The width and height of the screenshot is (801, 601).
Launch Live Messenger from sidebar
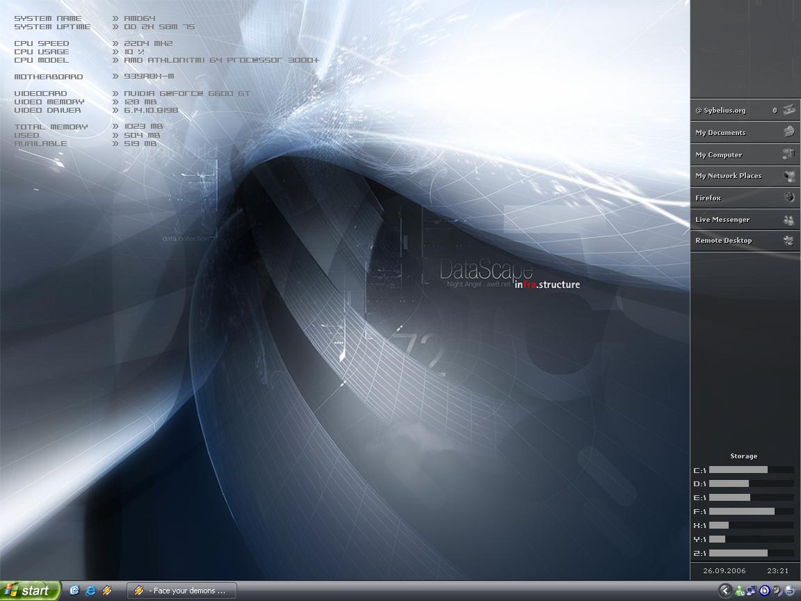coord(722,219)
